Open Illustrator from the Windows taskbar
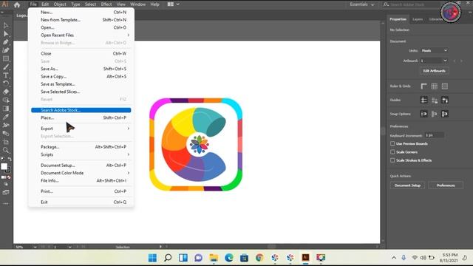Image resolution: width=473 pixels, height=266 pixels. pyautogui.click(x=305, y=257)
